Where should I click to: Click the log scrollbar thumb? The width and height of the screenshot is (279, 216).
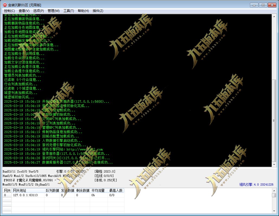tap(274, 121)
